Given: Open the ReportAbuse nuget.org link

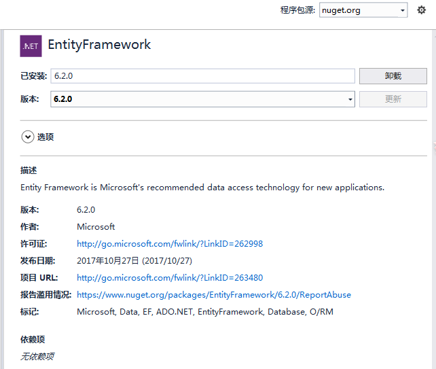Looking at the screenshot, I should 214,295.
